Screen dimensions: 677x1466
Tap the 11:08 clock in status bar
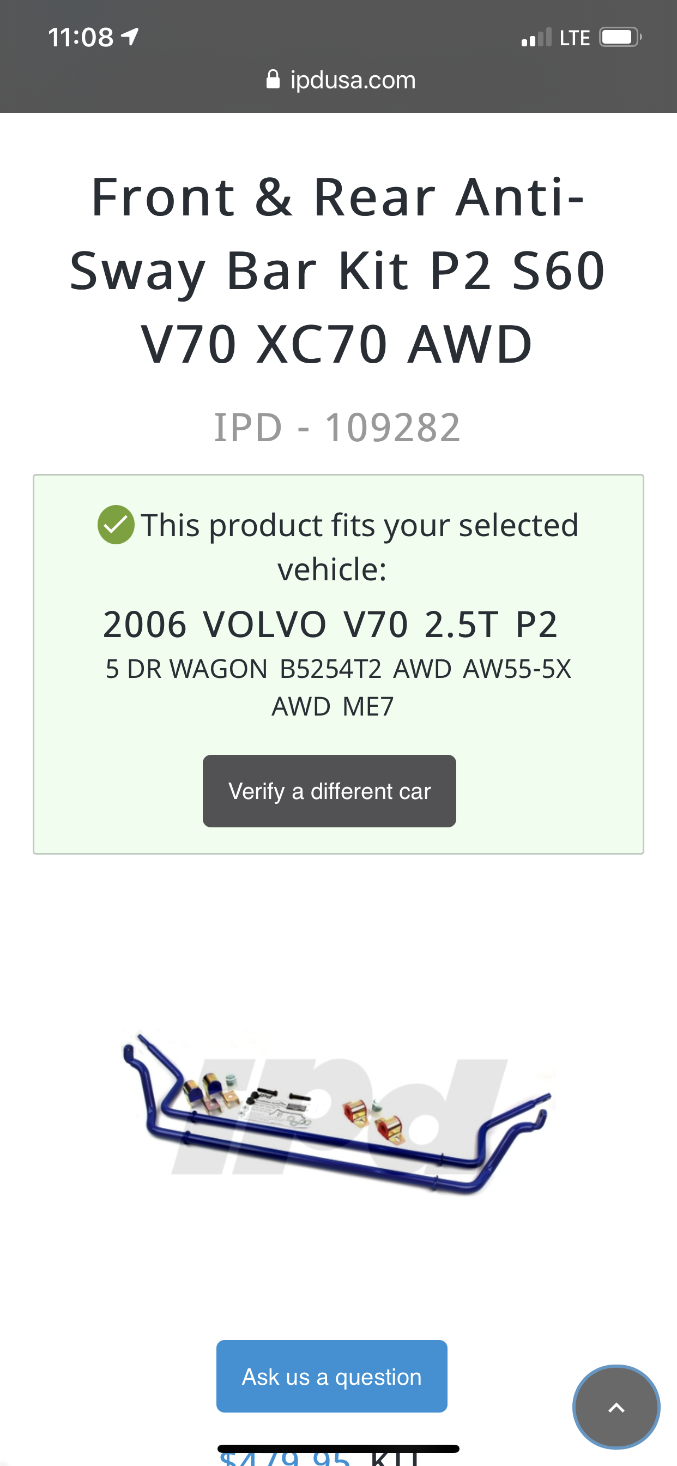pyautogui.click(x=81, y=38)
